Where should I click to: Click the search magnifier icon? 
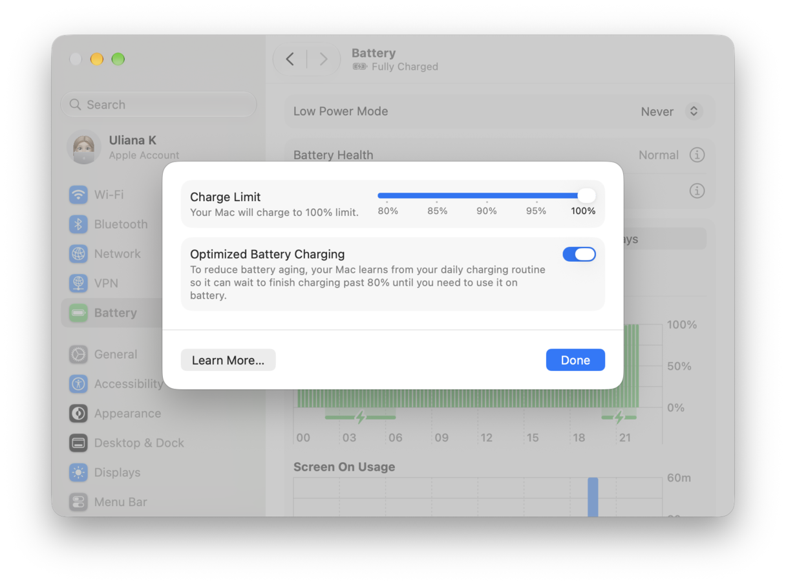[76, 105]
